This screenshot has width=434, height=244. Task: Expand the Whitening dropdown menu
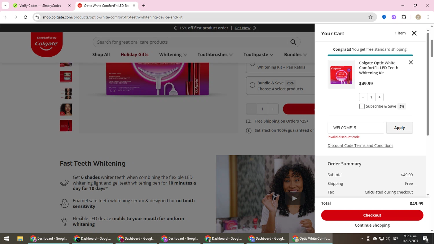(173, 55)
